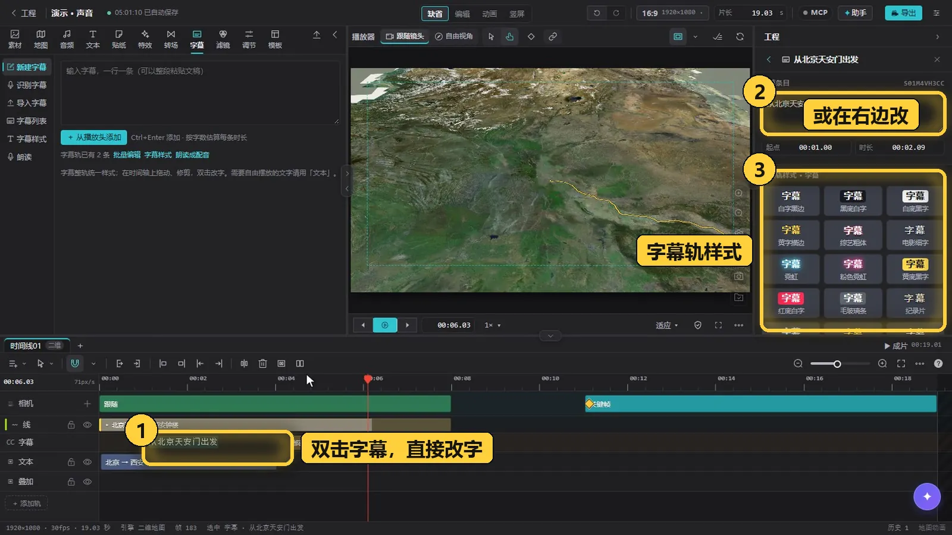Open the 朗读成配音 link

[x=192, y=155]
